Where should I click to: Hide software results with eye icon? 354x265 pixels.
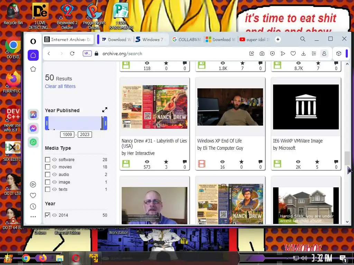54,159
